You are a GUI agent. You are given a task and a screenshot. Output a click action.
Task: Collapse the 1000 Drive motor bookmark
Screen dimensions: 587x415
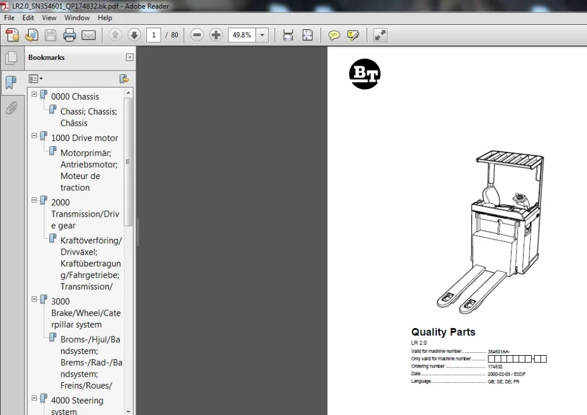pos(35,136)
